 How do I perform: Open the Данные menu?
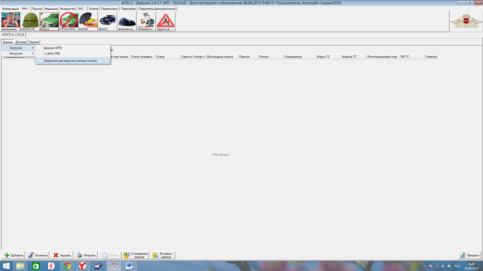(x=8, y=42)
